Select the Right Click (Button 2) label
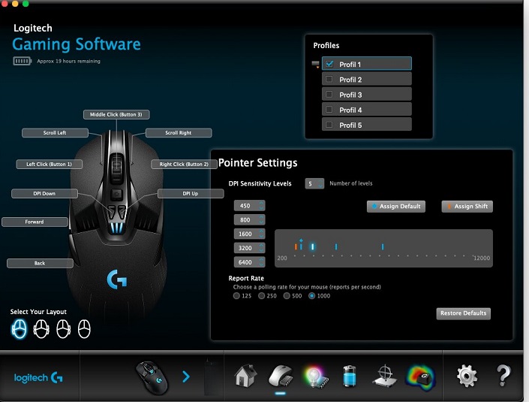Image resolution: width=529 pixels, height=402 pixels. point(184,164)
